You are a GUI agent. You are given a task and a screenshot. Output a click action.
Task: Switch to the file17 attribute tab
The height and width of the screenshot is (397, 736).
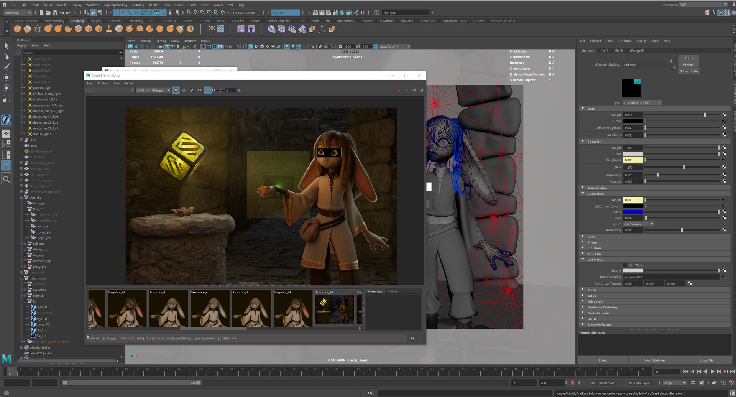point(605,51)
